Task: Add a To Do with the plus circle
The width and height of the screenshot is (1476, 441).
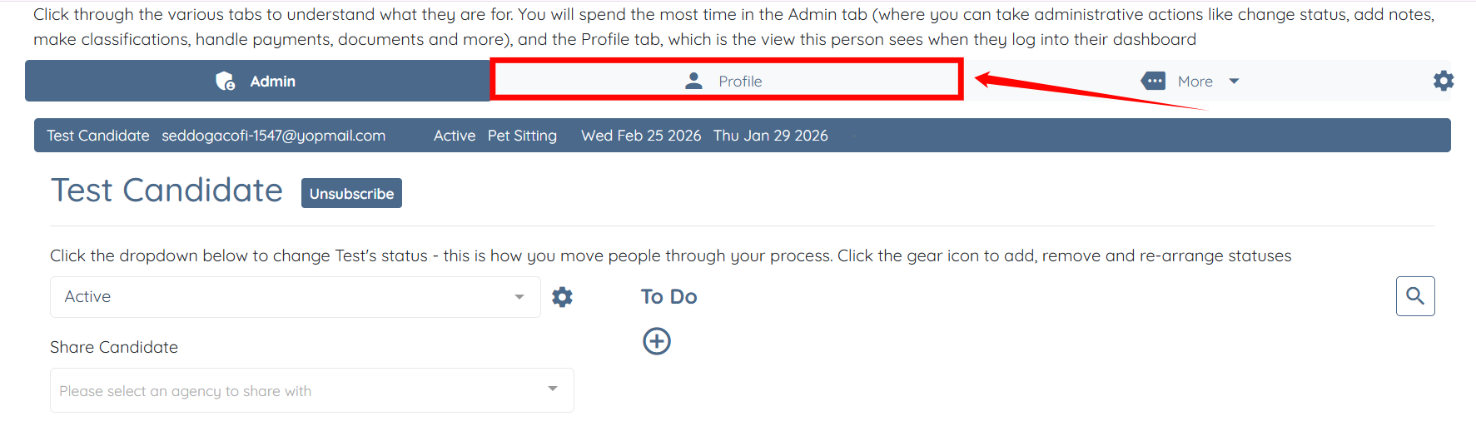Action: pyautogui.click(x=656, y=341)
